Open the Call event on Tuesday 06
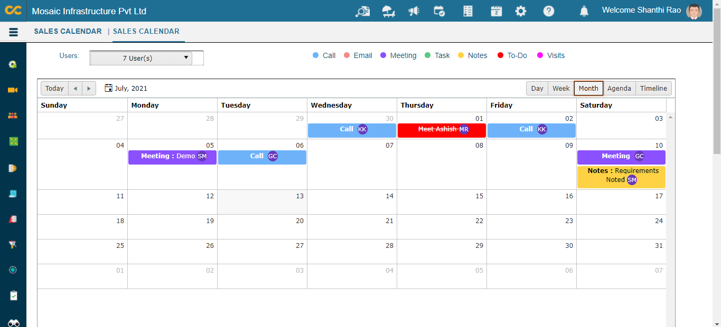Viewport: 721px width, 327px height. click(262, 157)
